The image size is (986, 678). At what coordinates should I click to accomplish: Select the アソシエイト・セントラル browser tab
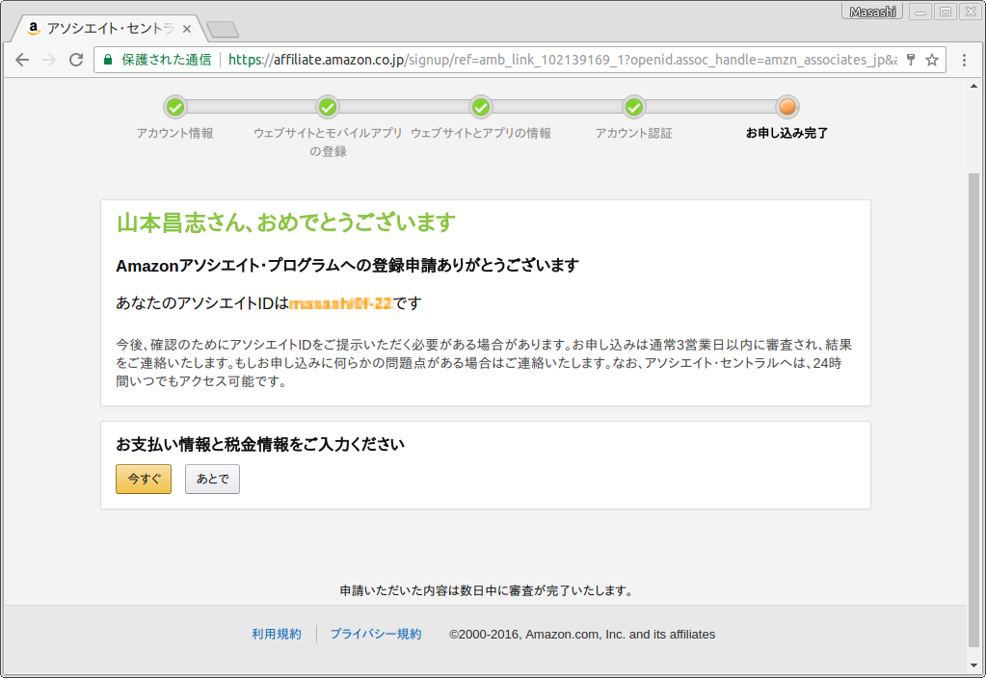tap(109, 28)
